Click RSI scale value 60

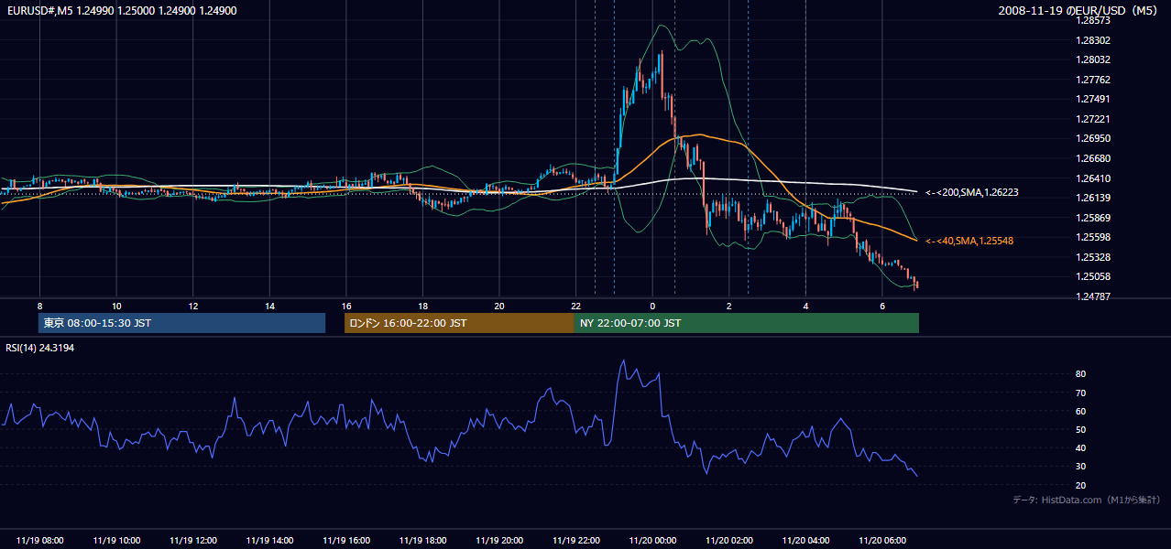(1080, 411)
